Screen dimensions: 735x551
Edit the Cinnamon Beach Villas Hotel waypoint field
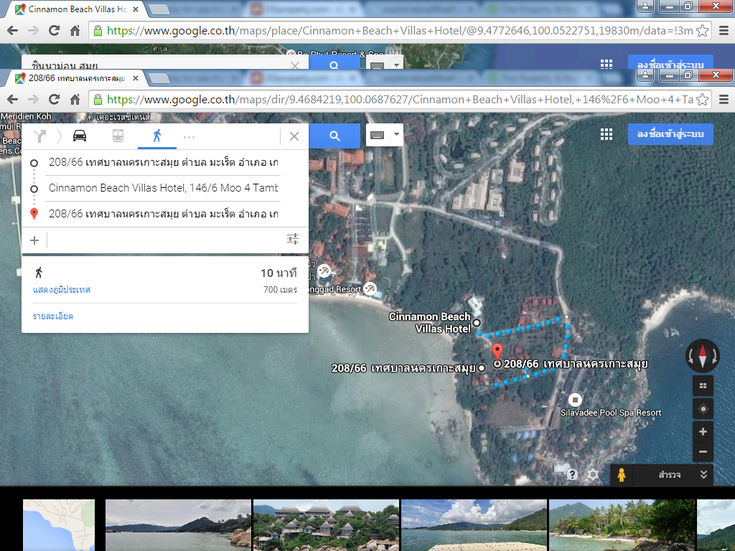[163, 189]
